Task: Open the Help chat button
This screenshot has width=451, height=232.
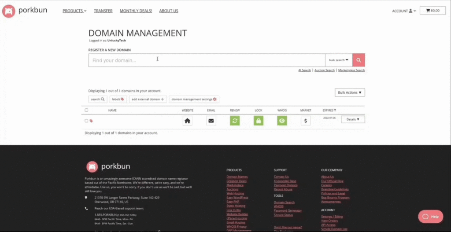Action: click(430, 217)
